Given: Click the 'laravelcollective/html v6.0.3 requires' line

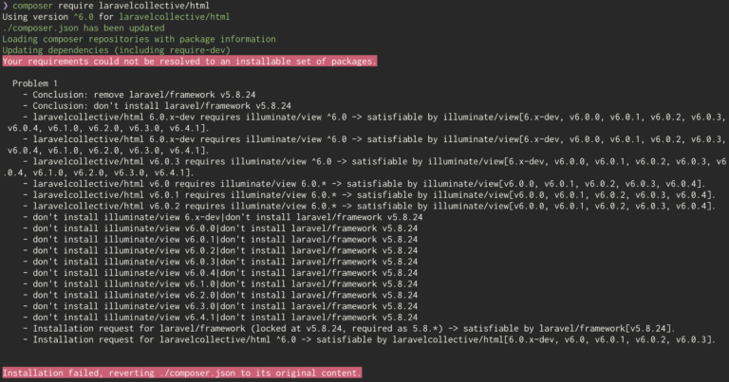Looking at the screenshot, I should 364,167.
